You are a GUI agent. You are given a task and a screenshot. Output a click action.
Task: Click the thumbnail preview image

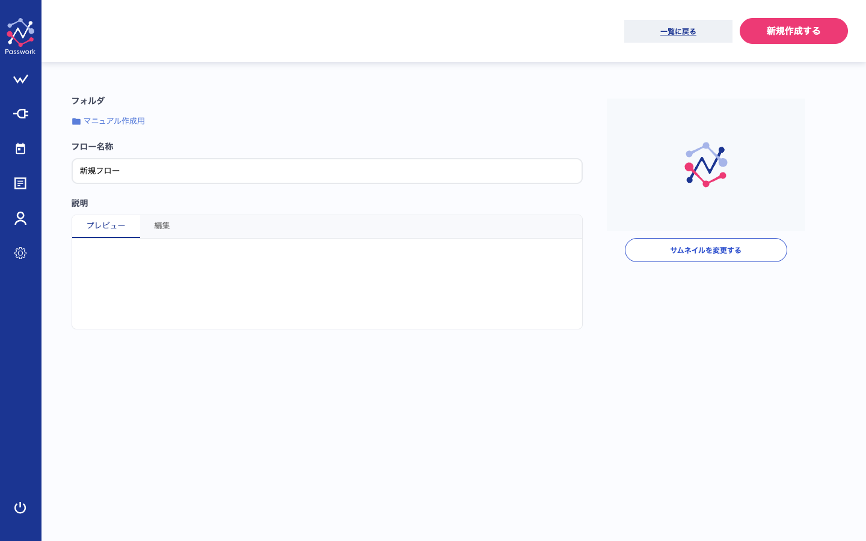pyautogui.click(x=706, y=165)
